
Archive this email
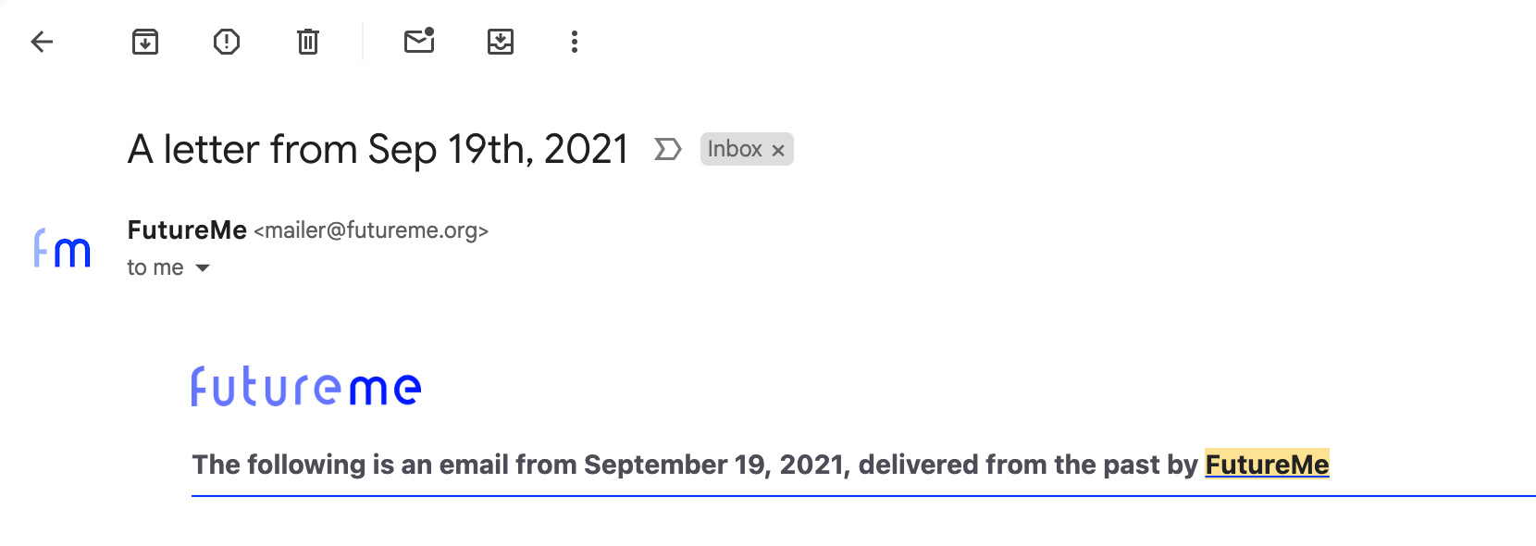click(x=145, y=42)
